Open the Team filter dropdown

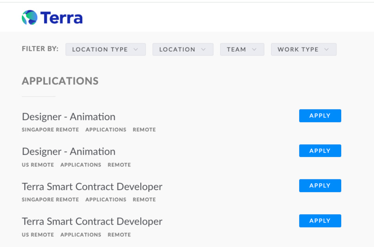pos(242,49)
